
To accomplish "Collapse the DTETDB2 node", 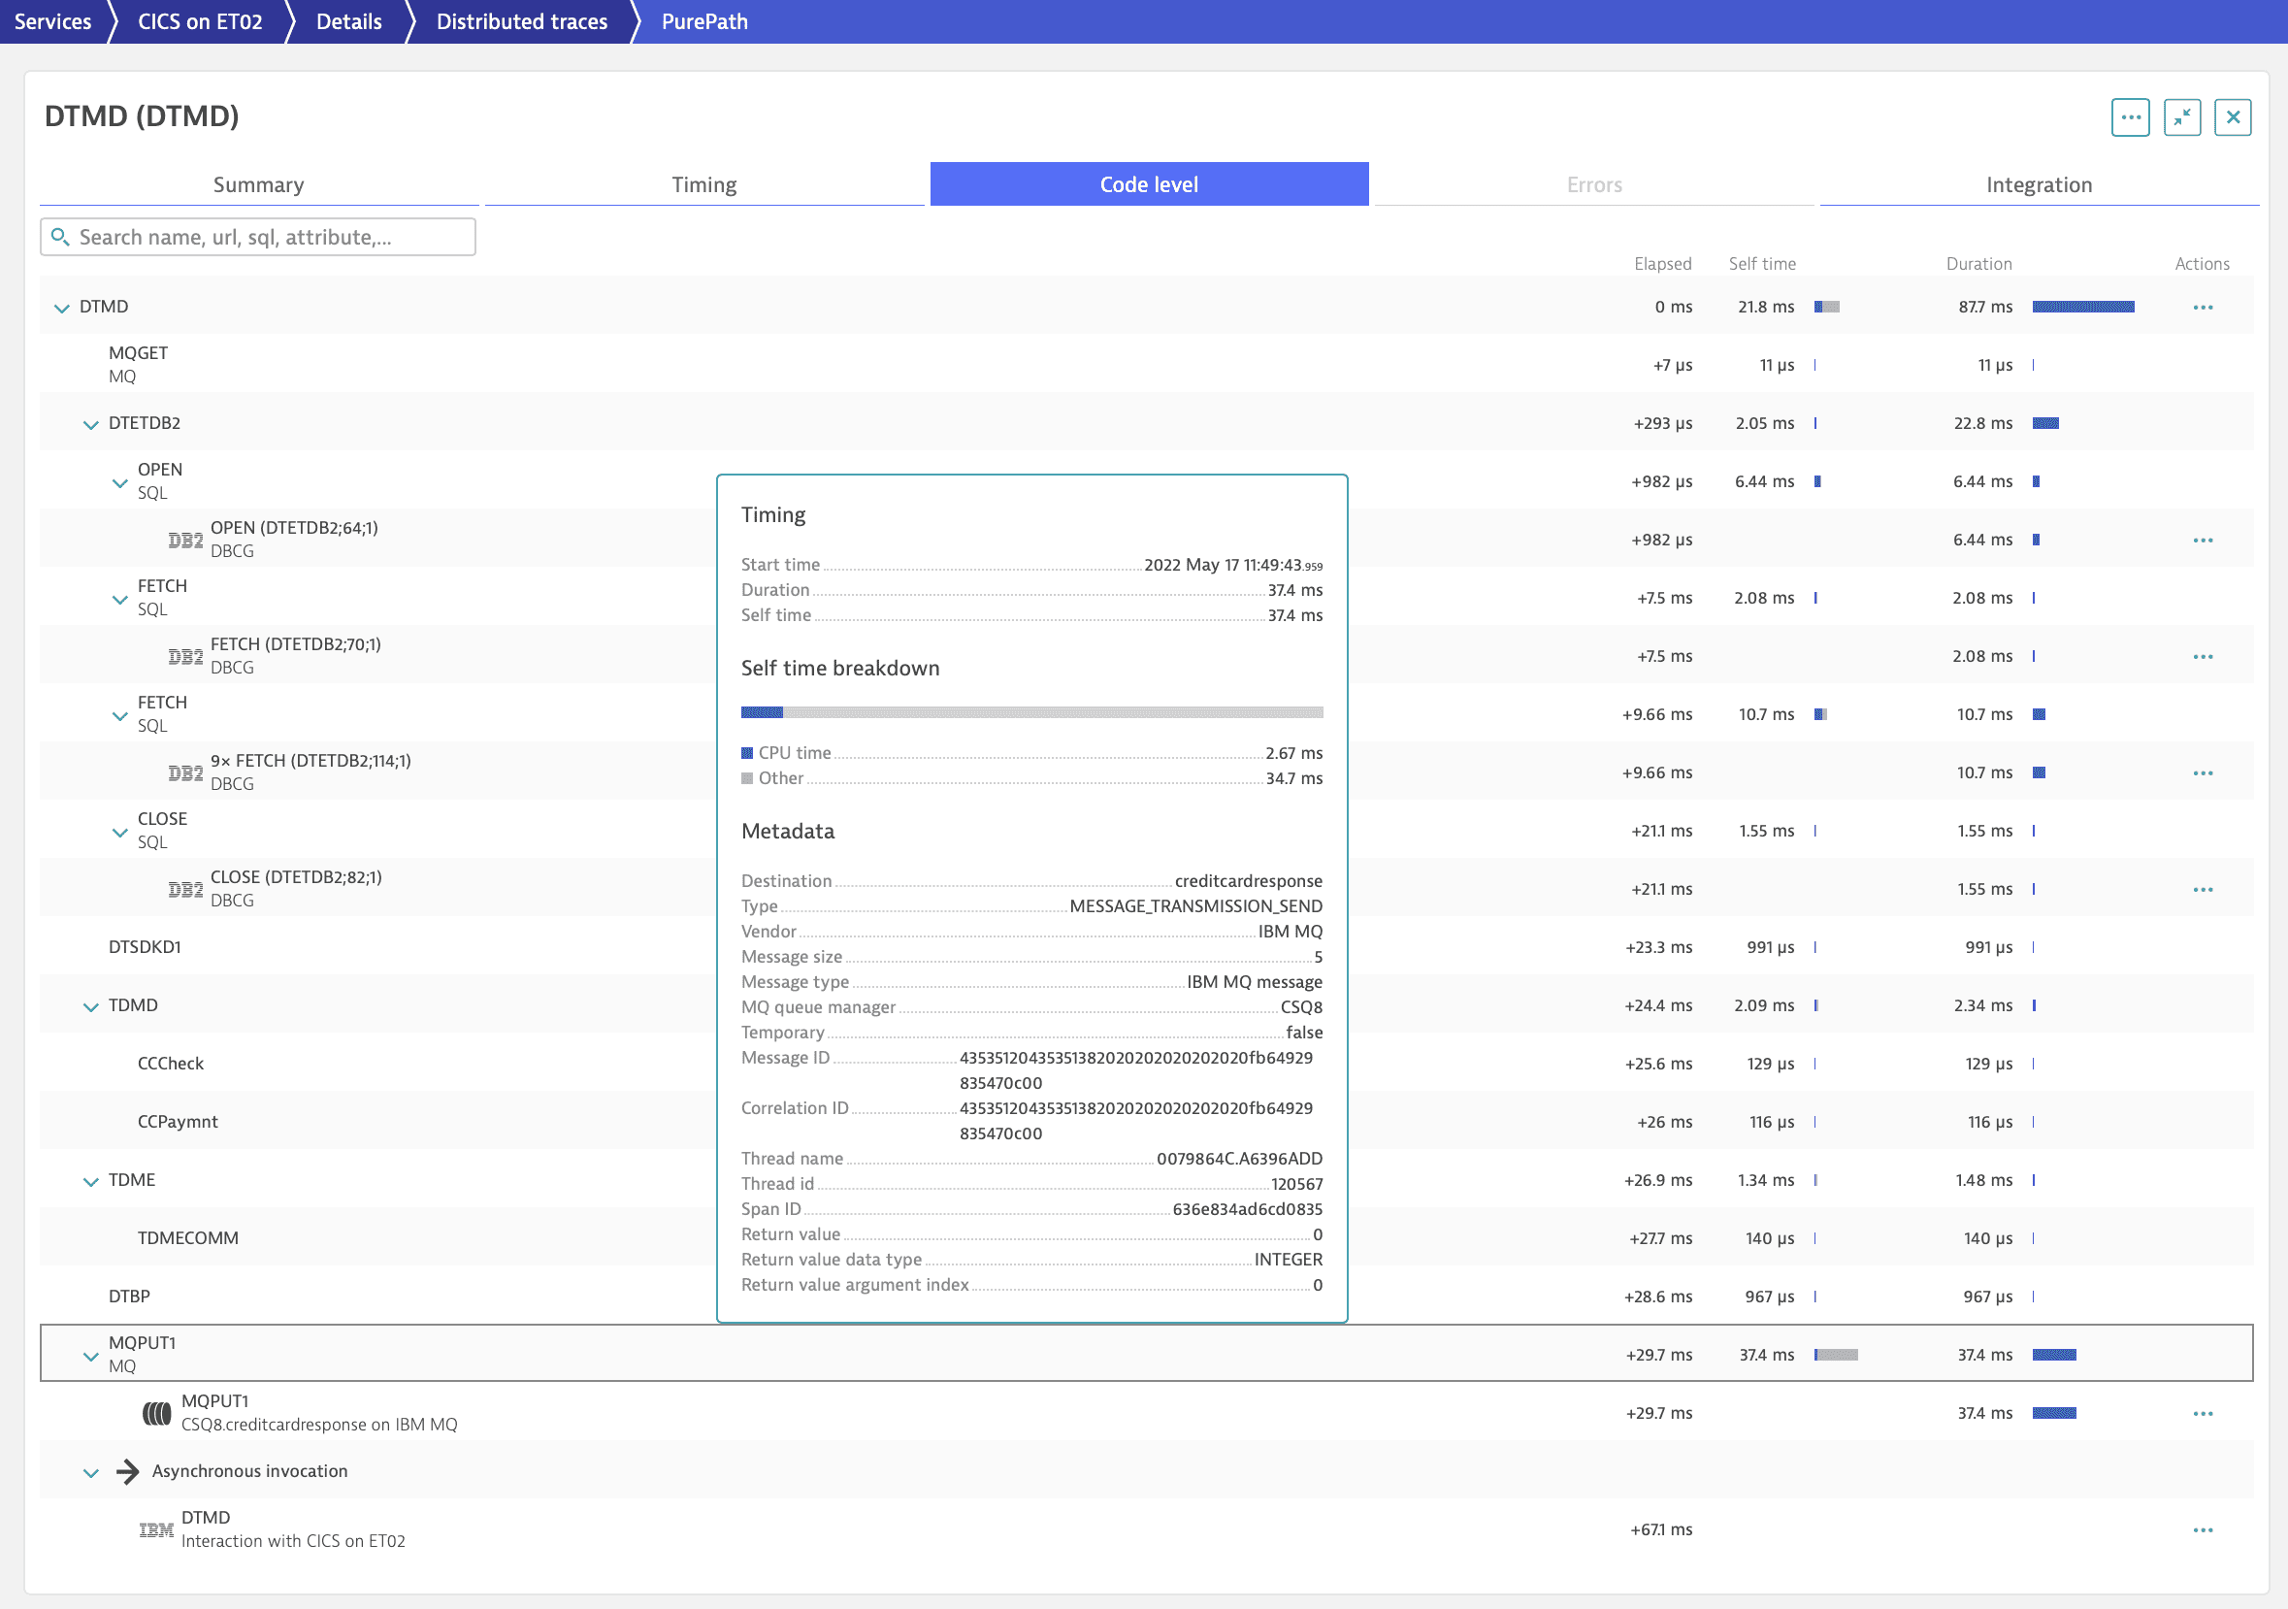I will tap(90, 425).
